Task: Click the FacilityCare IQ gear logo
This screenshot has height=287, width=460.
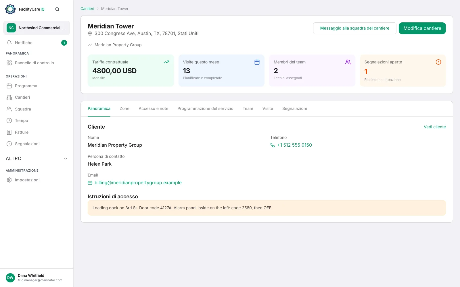Action: pyautogui.click(x=10, y=9)
